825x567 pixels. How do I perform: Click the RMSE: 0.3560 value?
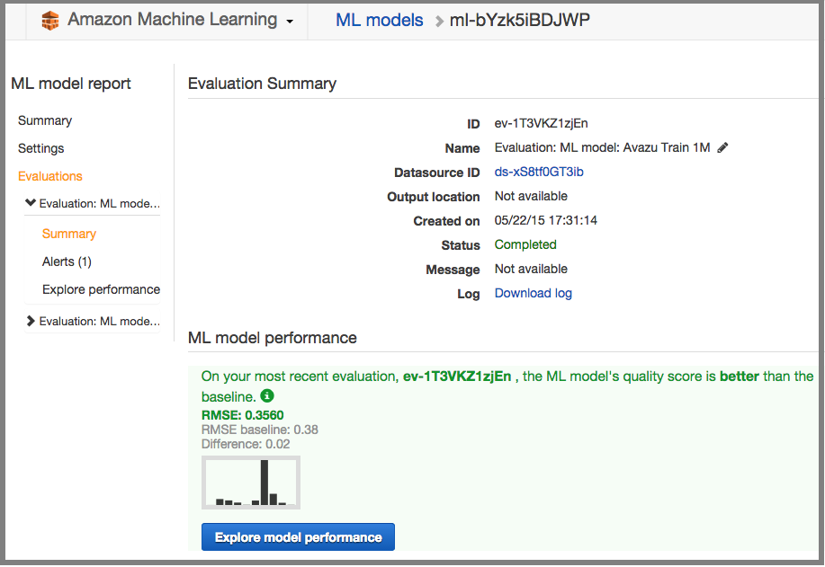click(x=243, y=415)
